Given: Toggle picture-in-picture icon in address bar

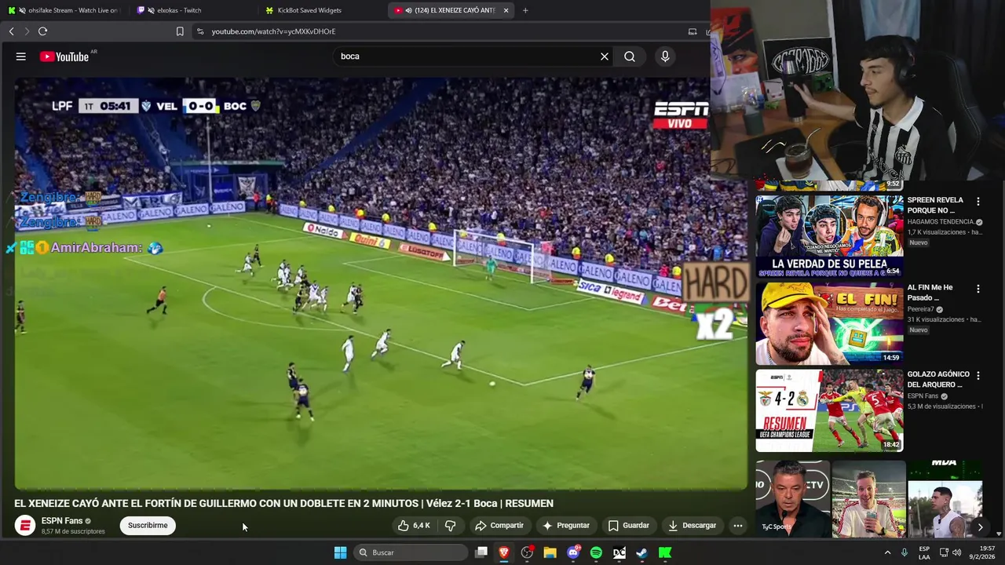Looking at the screenshot, I should tap(693, 31).
